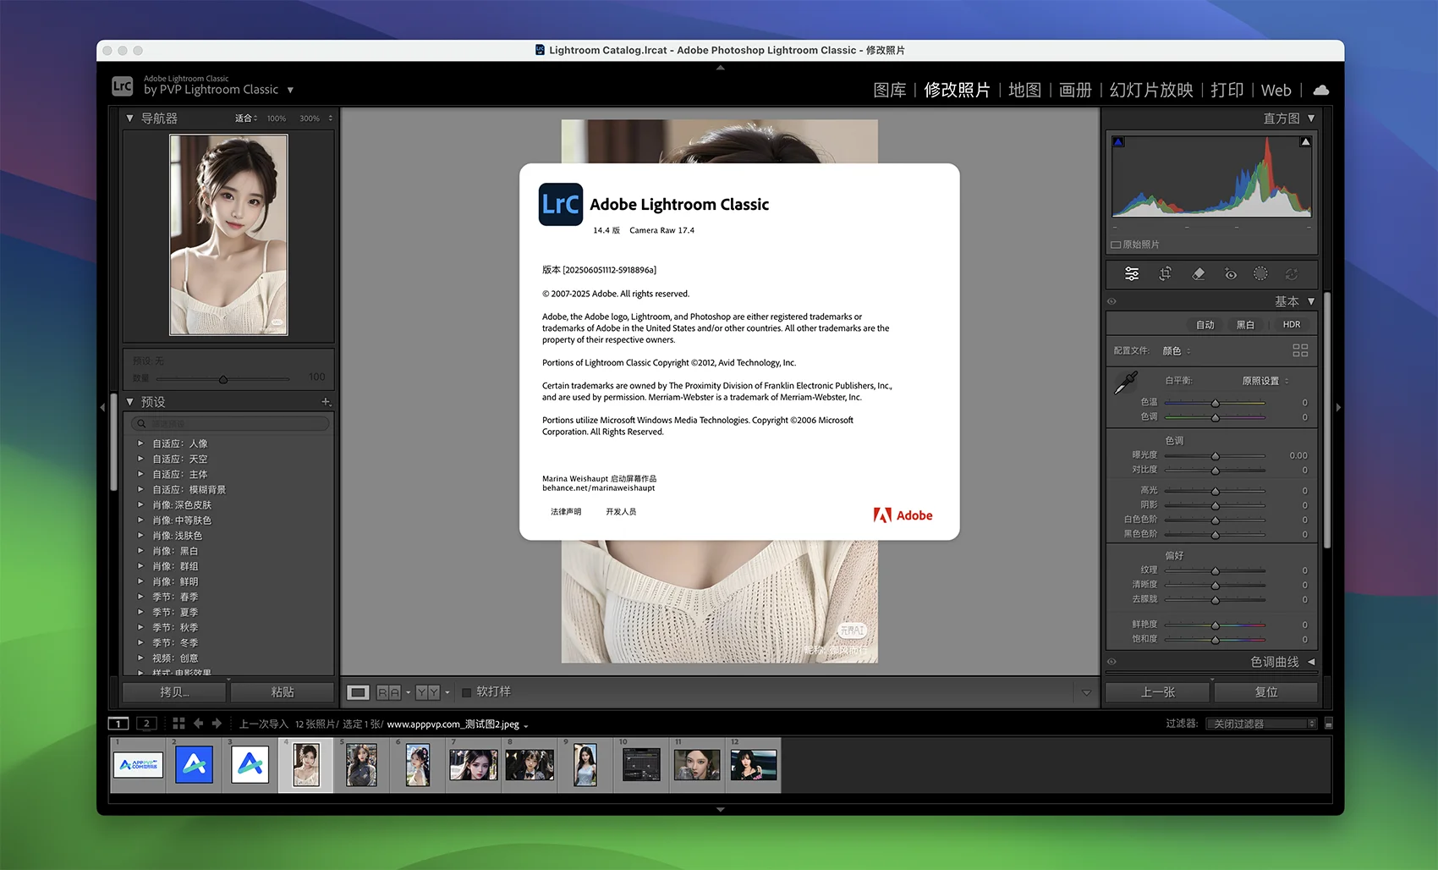Open the 打印 module
This screenshot has width=1438, height=870.
[1227, 90]
